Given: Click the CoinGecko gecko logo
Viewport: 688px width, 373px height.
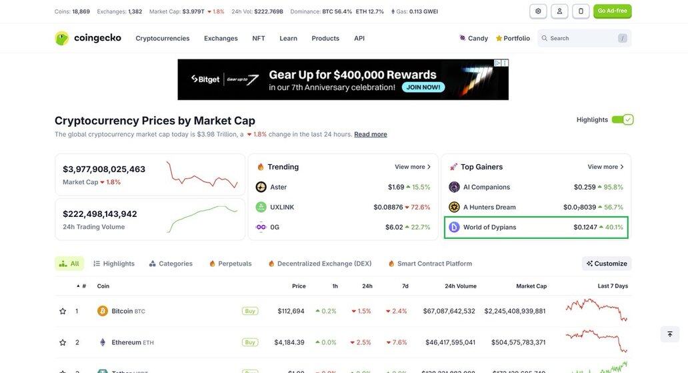Looking at the screenshot, I should [62, 38].
